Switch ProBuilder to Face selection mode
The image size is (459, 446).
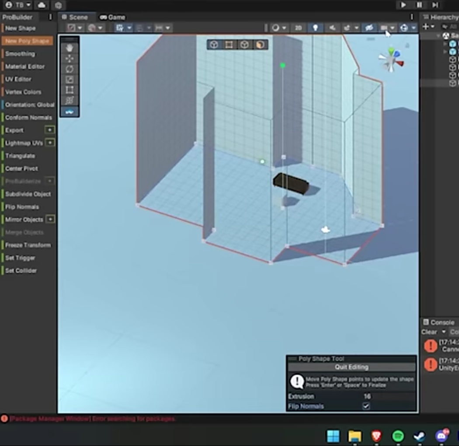click(x=260, y=45)
